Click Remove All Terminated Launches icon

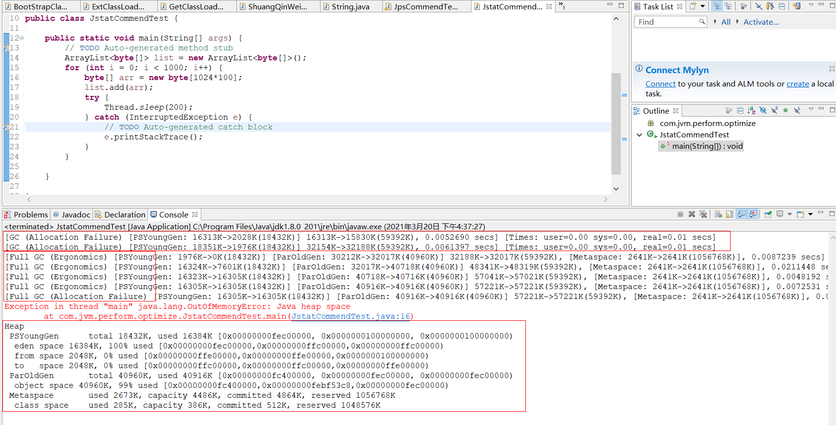tap(703, 214)
